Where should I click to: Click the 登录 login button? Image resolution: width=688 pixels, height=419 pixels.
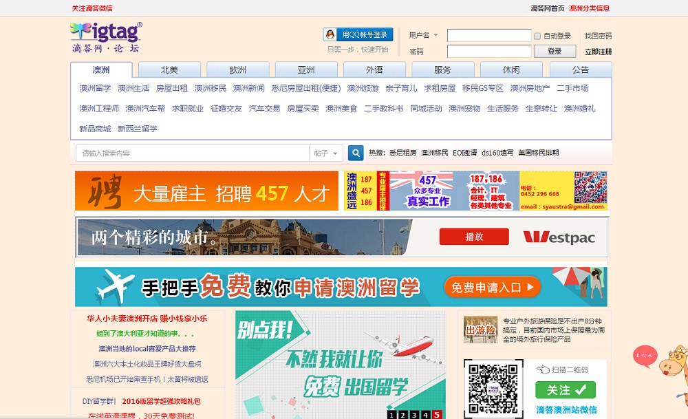[x=555, y=52]
